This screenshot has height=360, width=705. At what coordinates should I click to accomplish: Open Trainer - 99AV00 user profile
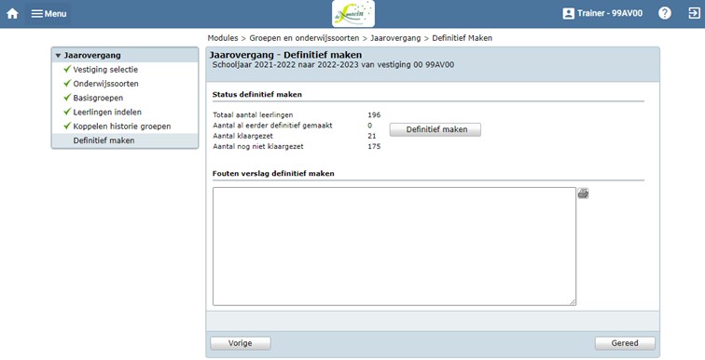click(x=602, y=13)
